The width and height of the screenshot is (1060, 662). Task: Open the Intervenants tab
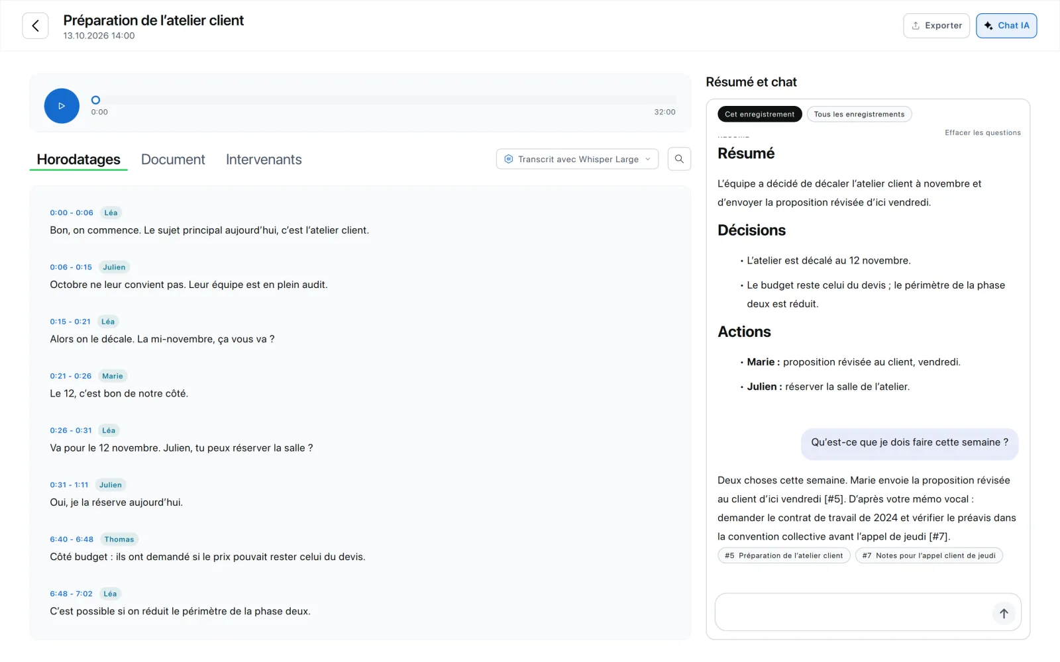pos(264,160)
